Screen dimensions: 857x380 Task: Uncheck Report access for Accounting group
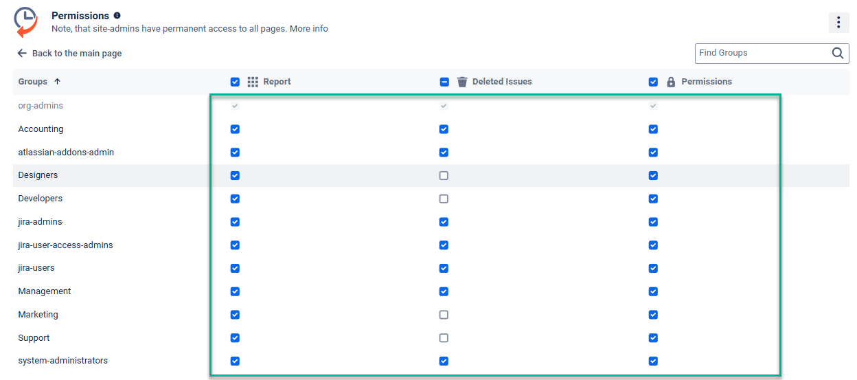tap(235, 129)
